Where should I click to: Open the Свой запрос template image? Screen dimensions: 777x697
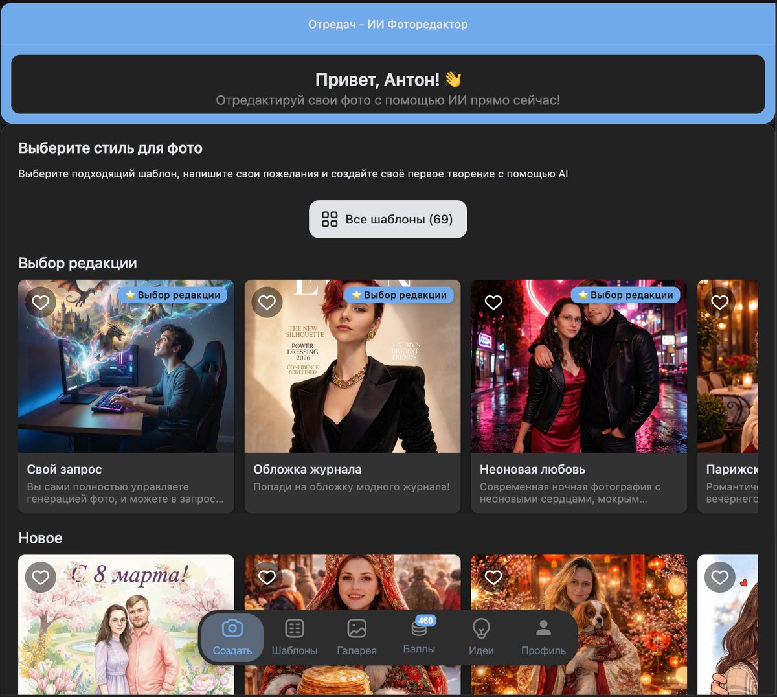coord(126,366)
